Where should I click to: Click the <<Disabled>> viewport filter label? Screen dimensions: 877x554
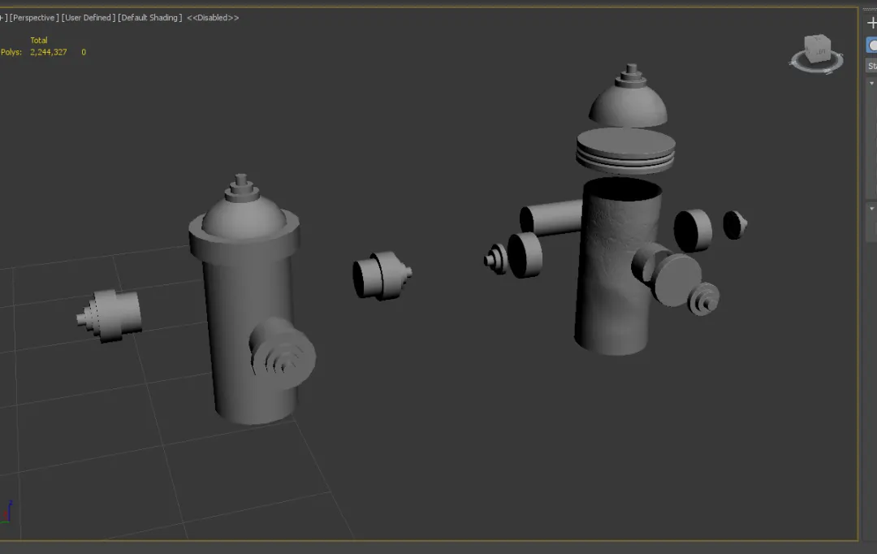(x=213, y=18)
